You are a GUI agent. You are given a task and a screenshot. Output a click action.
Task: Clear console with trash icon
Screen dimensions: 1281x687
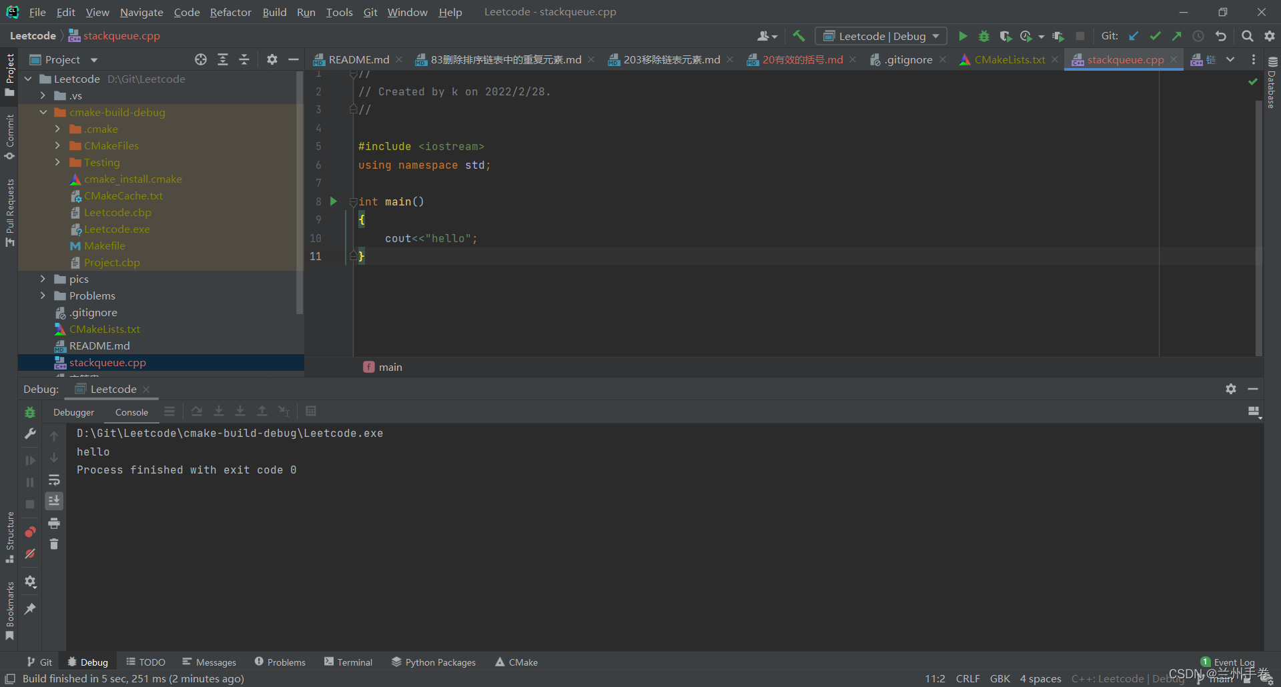[54, 544]
